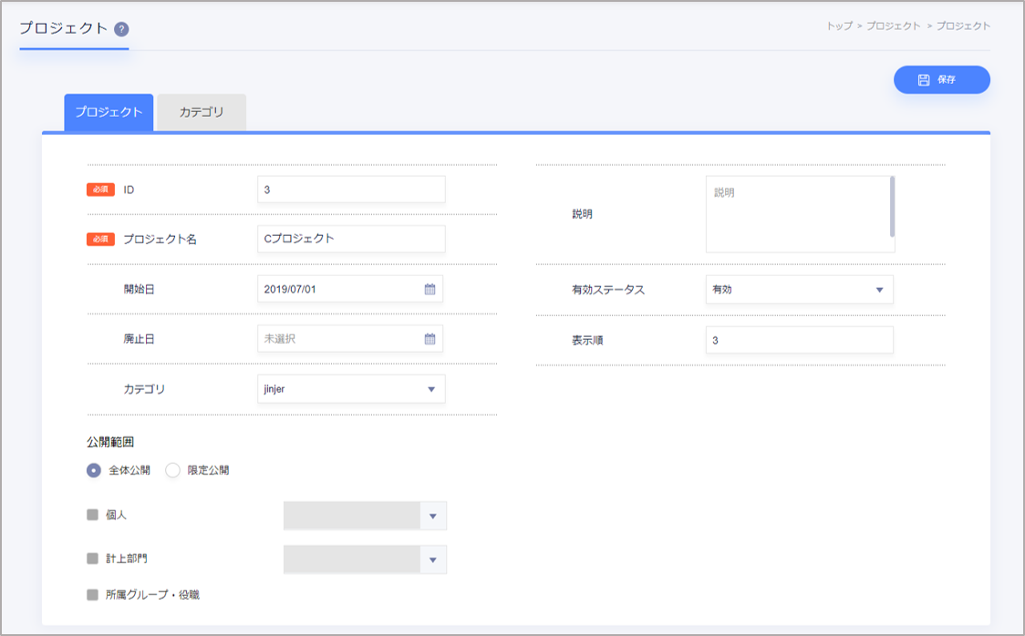This screenshot has height=636, width=1025.
Task: Enable the 所属グループ・役職 checkbox
Action: click(x=92, y=595)
